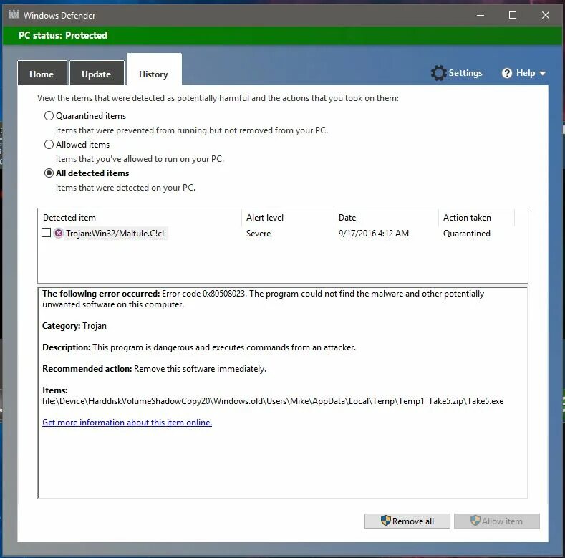Click the Error code 0x80508023 message text
This screenshot has width=565, height=558.
[263, 299]
